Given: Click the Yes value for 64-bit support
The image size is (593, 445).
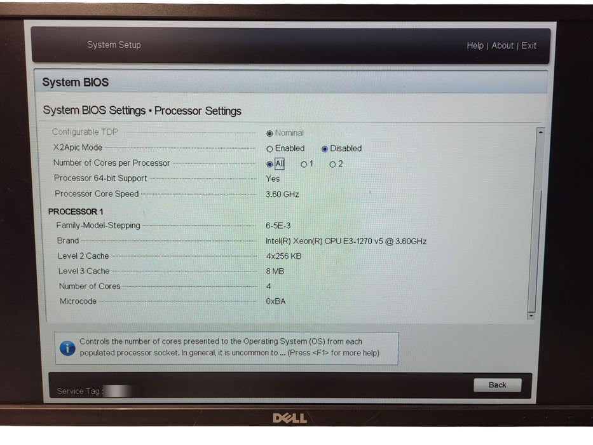Looking at the screenshot, I should (273, 179).
